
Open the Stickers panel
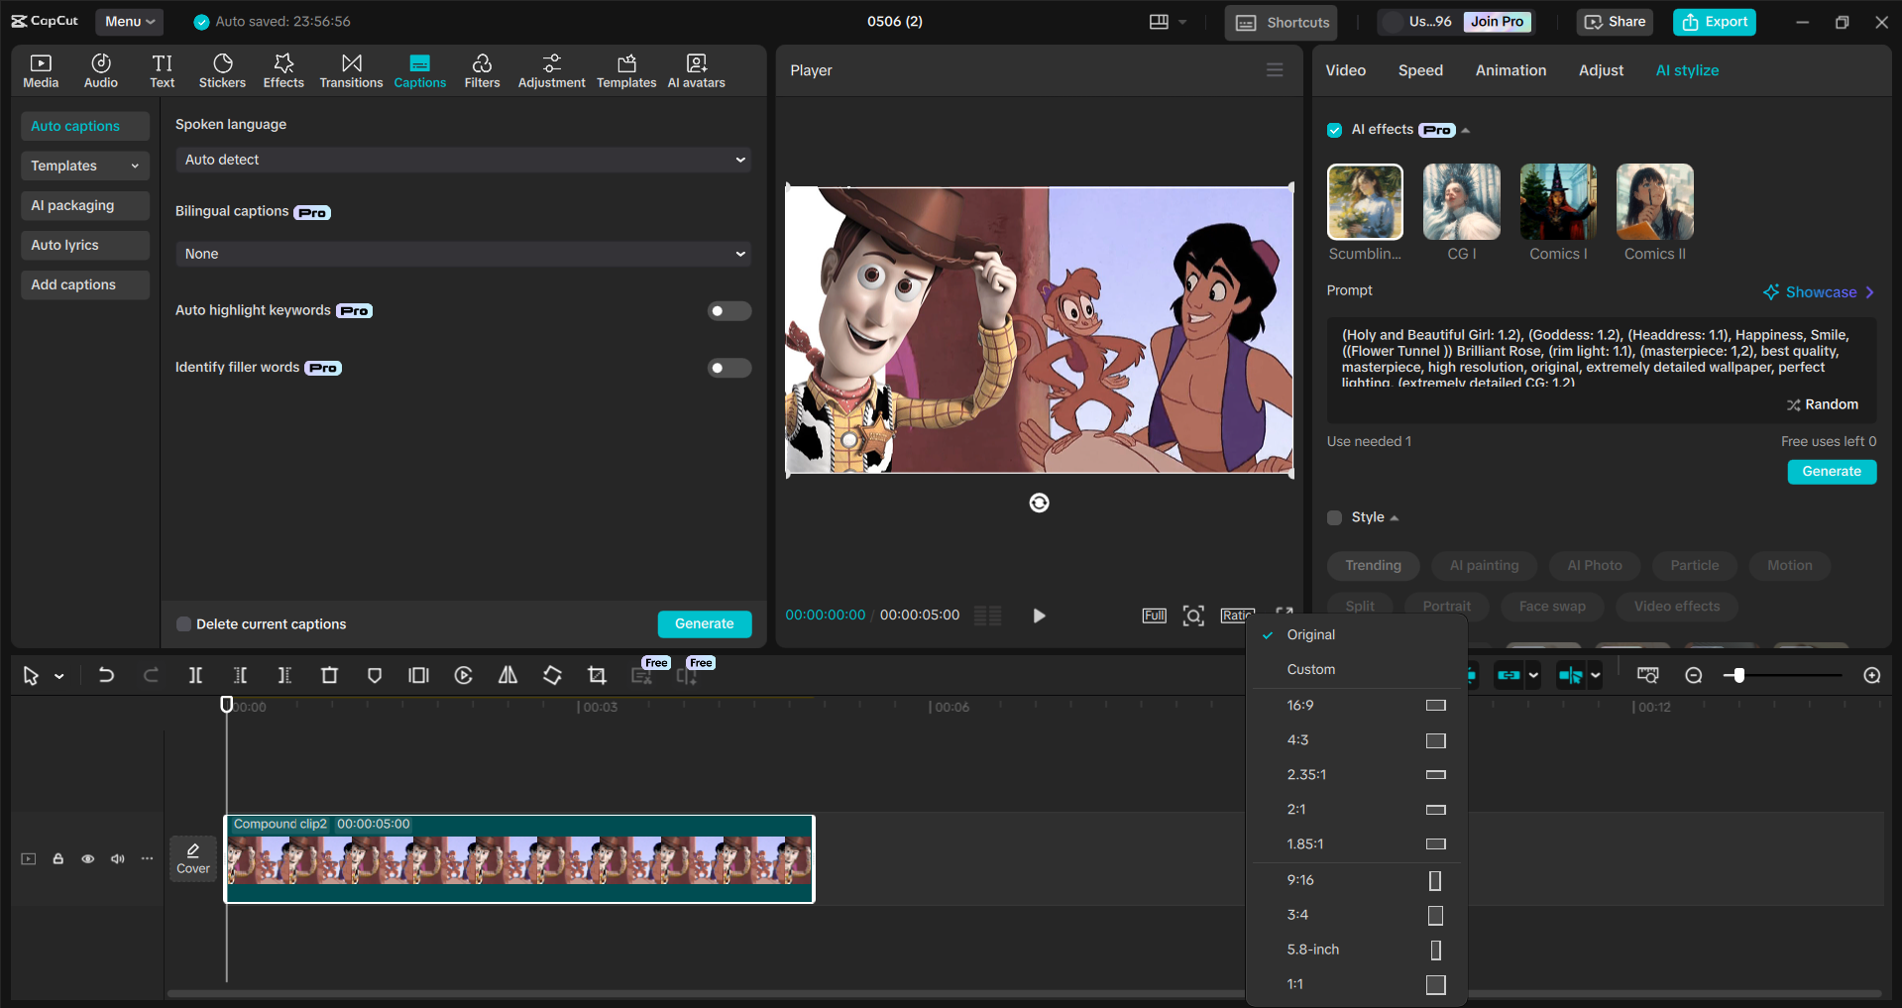222,69
